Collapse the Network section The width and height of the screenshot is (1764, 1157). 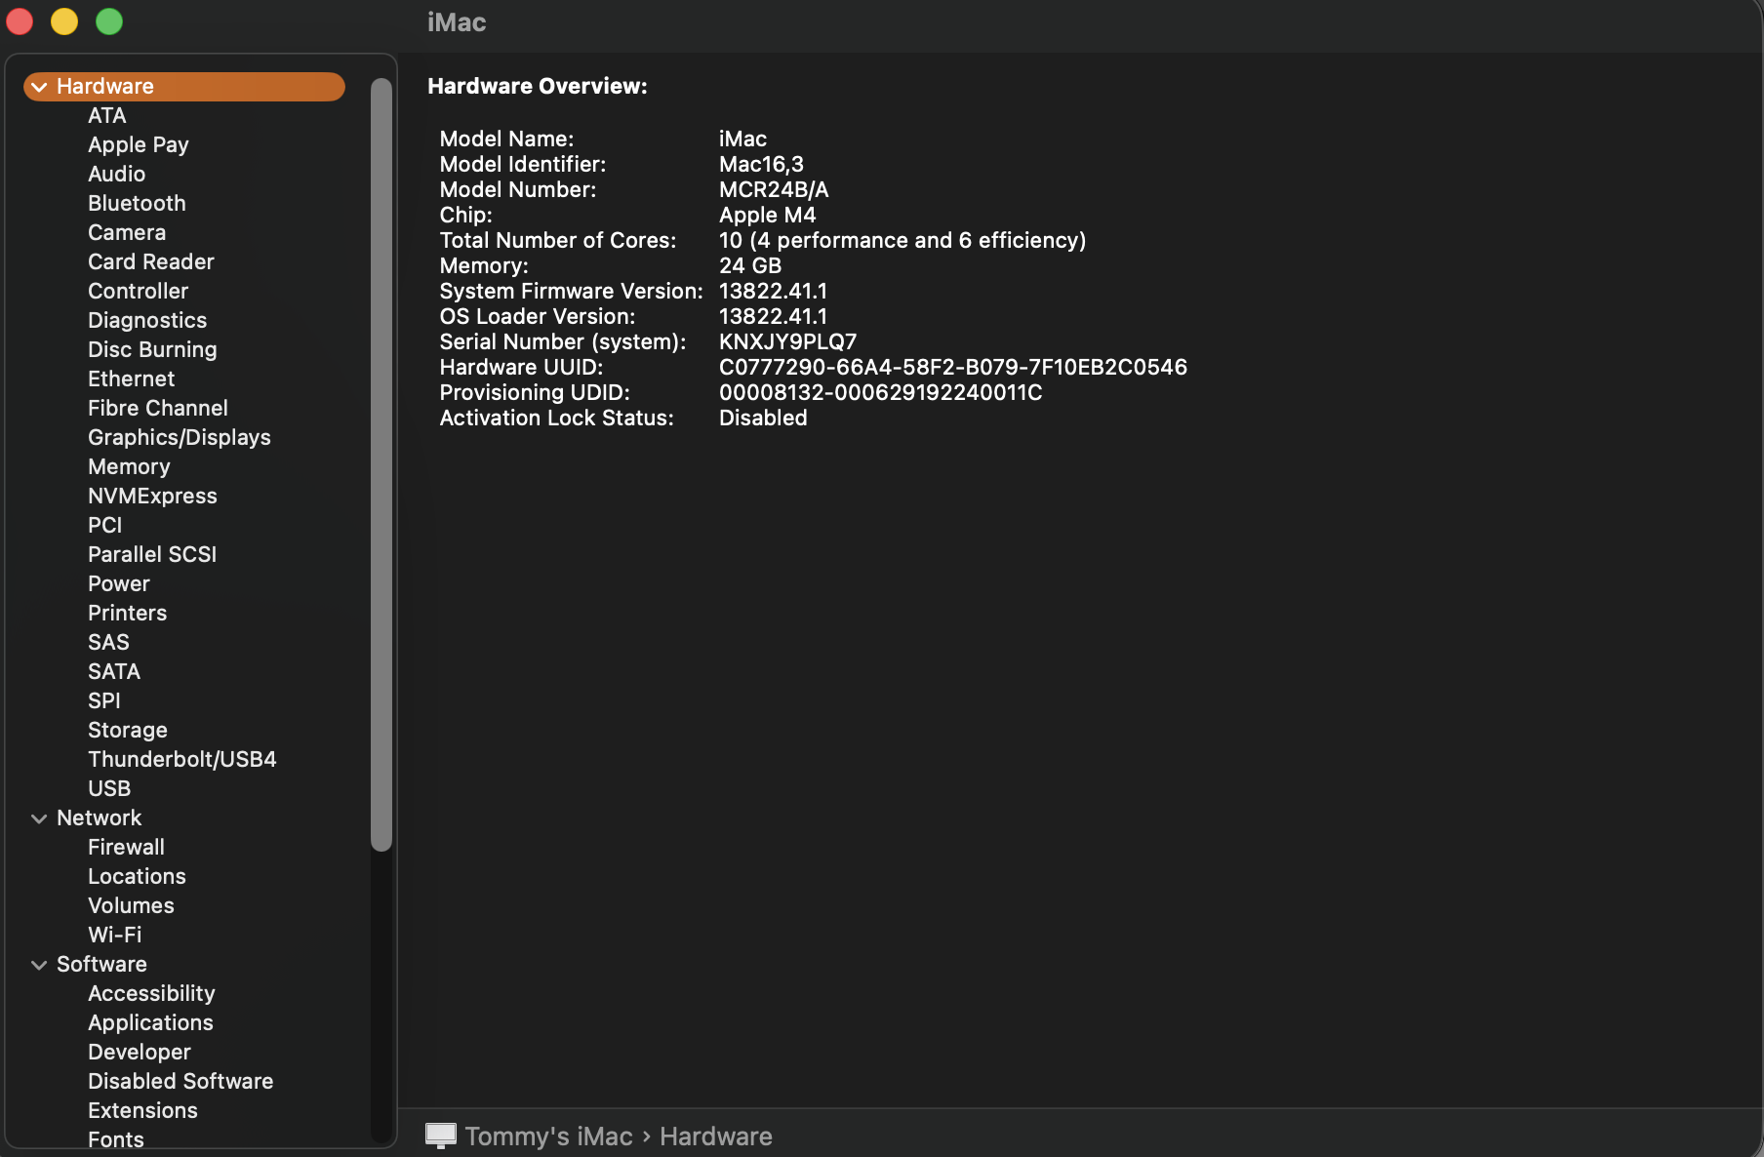[x=39, y=818]
